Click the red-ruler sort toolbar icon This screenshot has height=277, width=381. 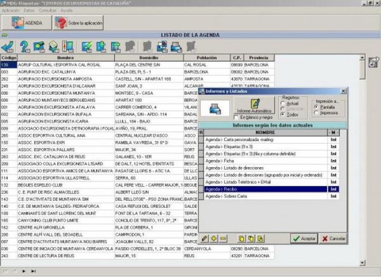click(68, 46)
